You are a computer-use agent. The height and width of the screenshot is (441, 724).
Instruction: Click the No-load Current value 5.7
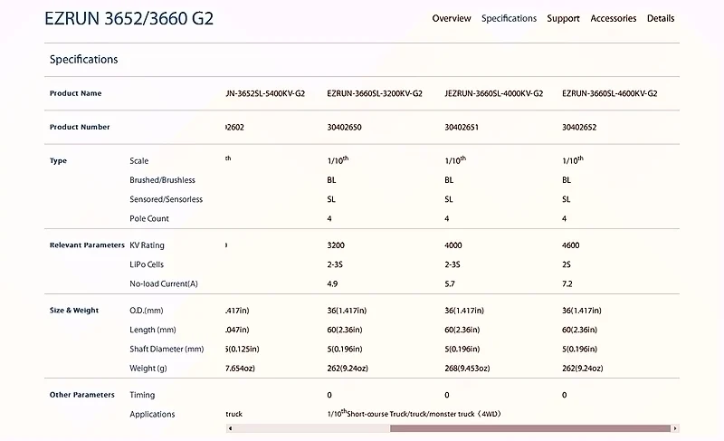[x=450, y=284]
